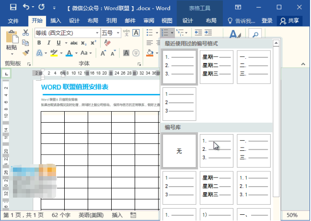Toggle strikethrough abc formatting
Screen dimensions: 311x221
coord(74,43)
